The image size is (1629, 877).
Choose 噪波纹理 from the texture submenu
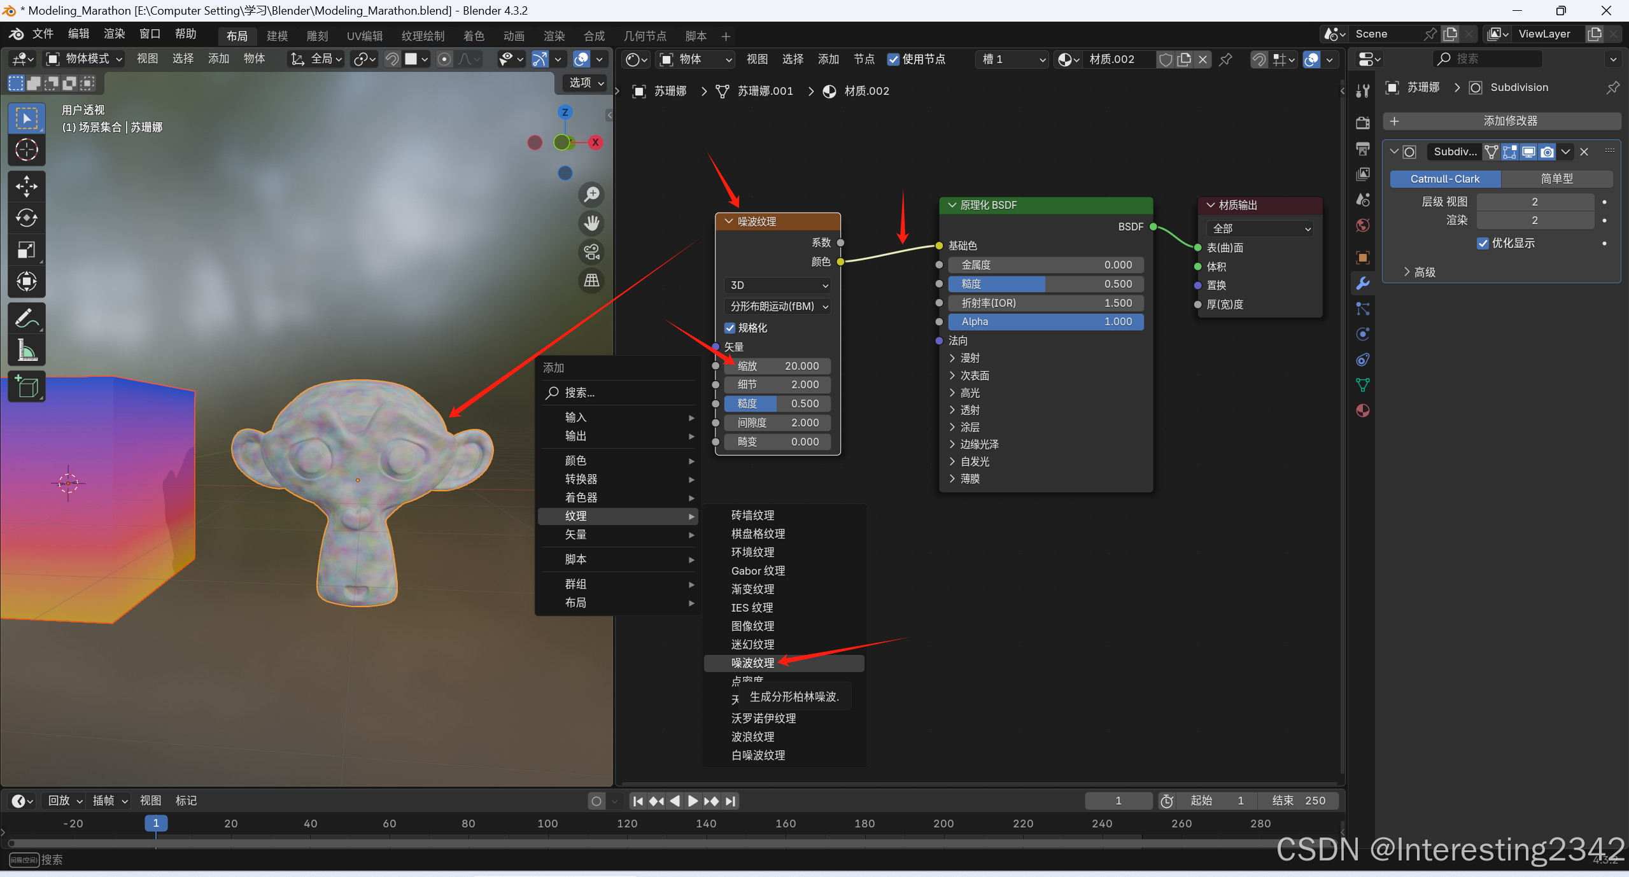752,663
